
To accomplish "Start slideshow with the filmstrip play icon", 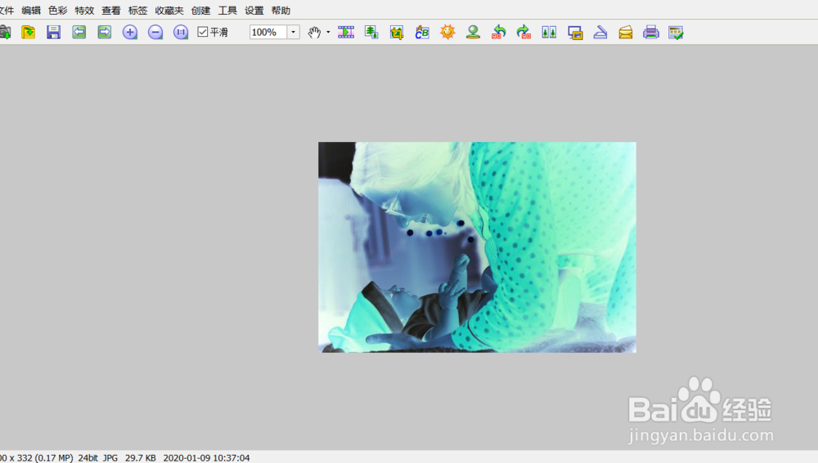I will coord(346,33).
